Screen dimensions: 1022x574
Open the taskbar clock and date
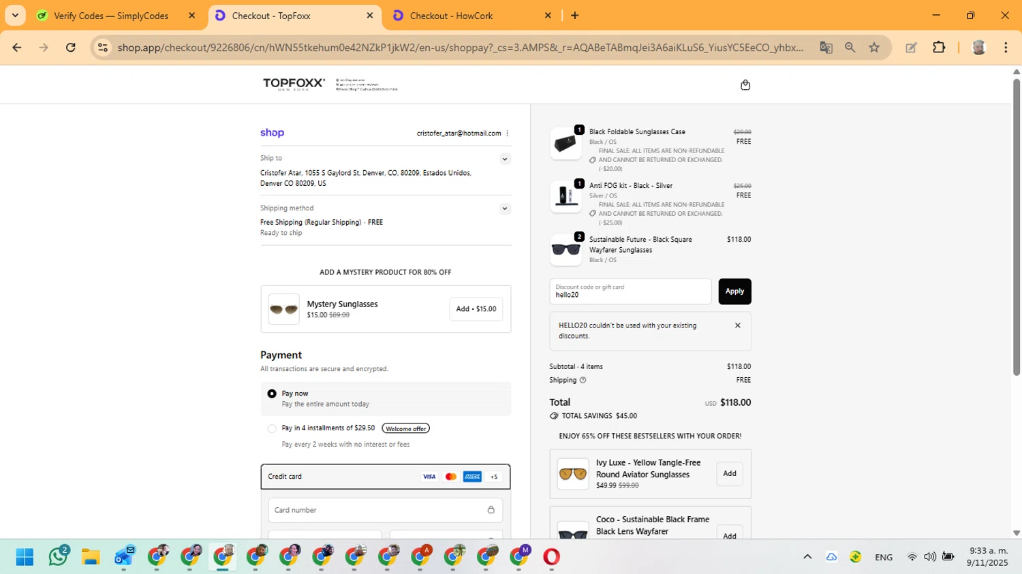(x=987, y=557)
